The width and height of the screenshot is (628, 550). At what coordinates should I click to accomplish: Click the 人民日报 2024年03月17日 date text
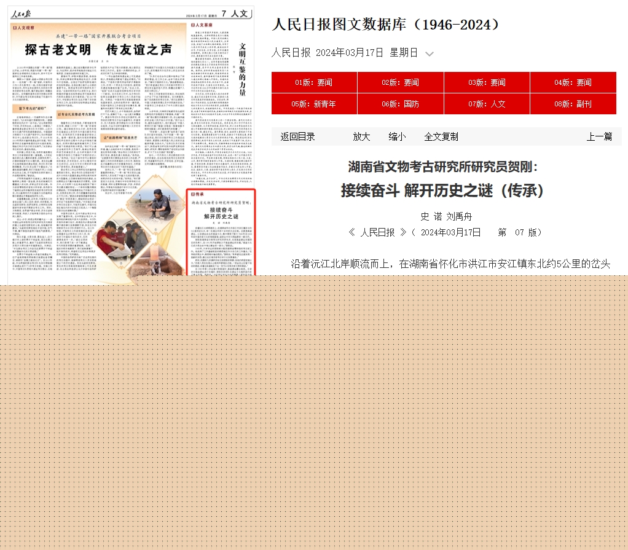tap(345, 52)
